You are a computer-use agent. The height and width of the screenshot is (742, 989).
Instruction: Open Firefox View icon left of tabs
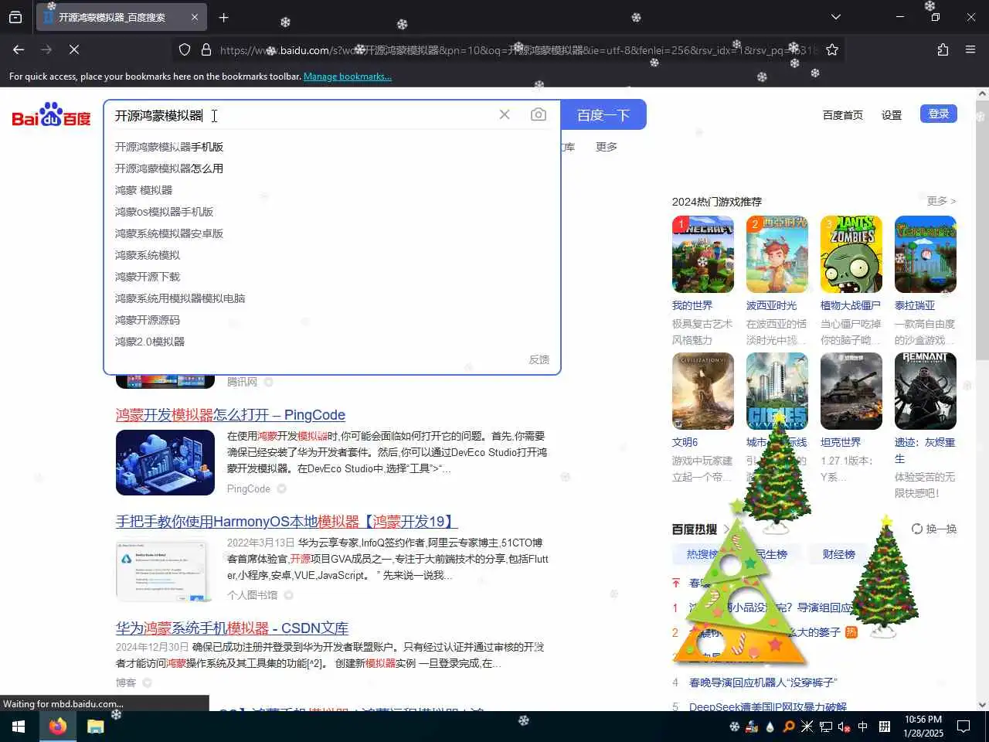click(15, 17)
